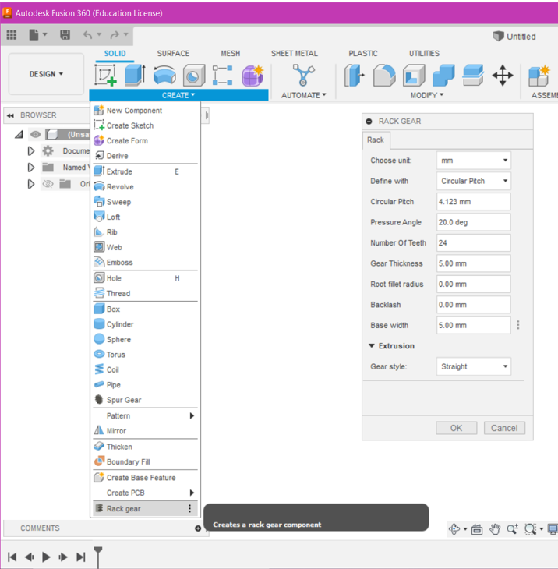Click the Move/Copy arrows icon

[x=503, y=76]
